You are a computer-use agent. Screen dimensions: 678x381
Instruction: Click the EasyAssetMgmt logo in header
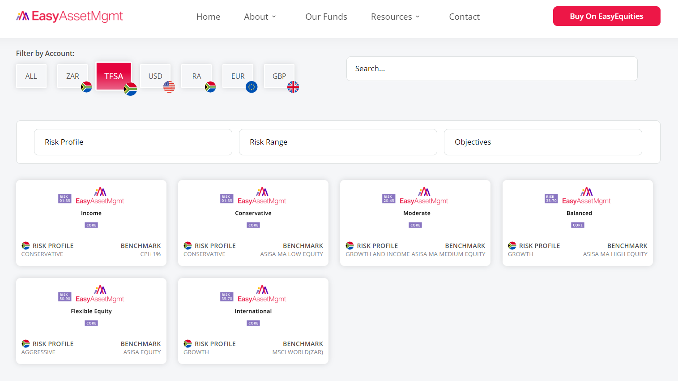coord(70,17)
